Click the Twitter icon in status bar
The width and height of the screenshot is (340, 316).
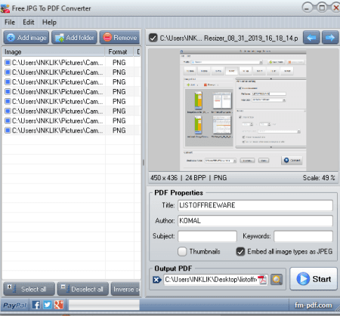pyautogui.click(x=47, y=305)
